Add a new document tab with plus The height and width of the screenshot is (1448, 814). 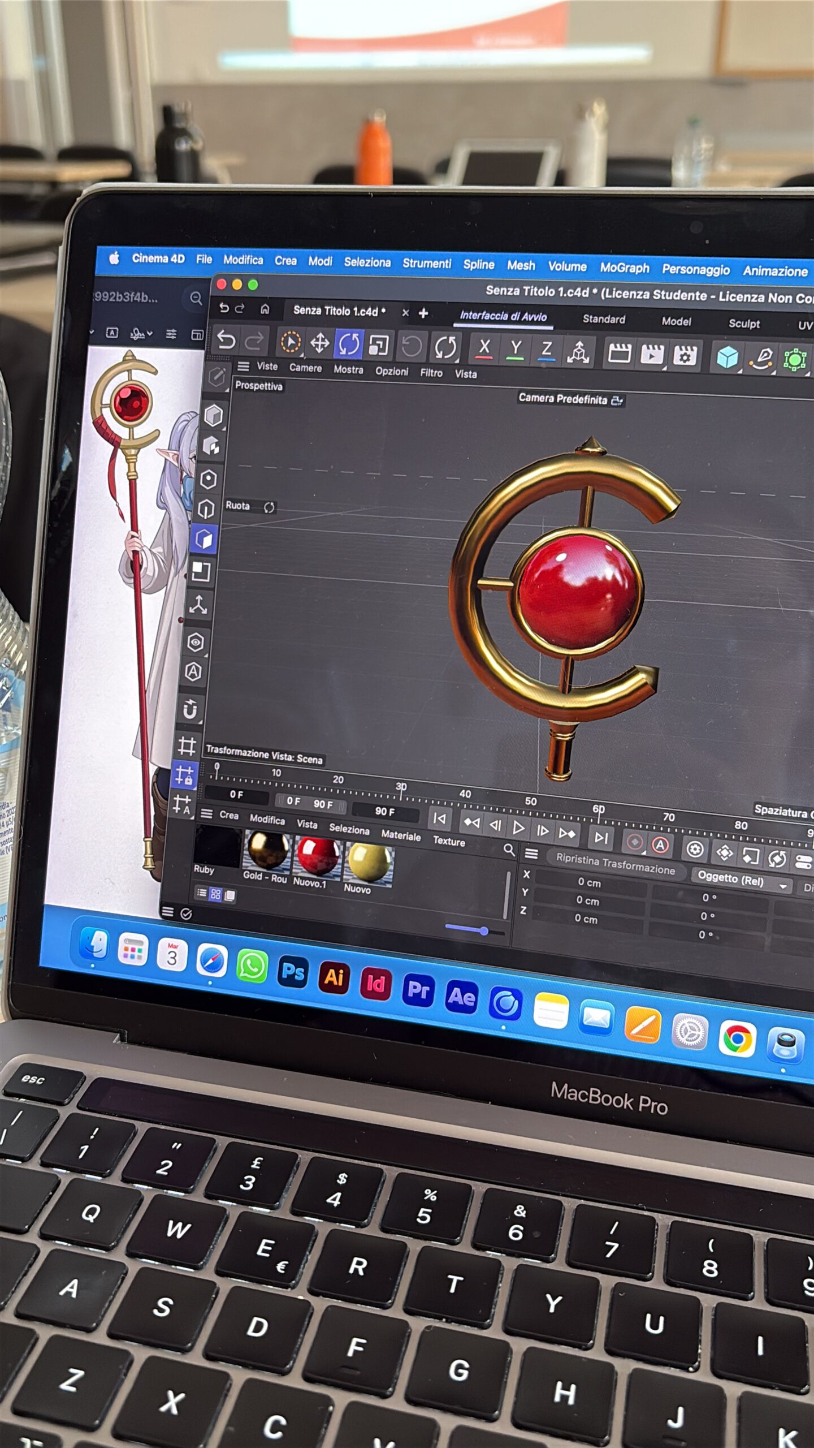point(423,313)
